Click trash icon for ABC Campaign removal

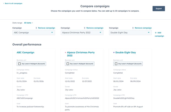click(36, 28)
